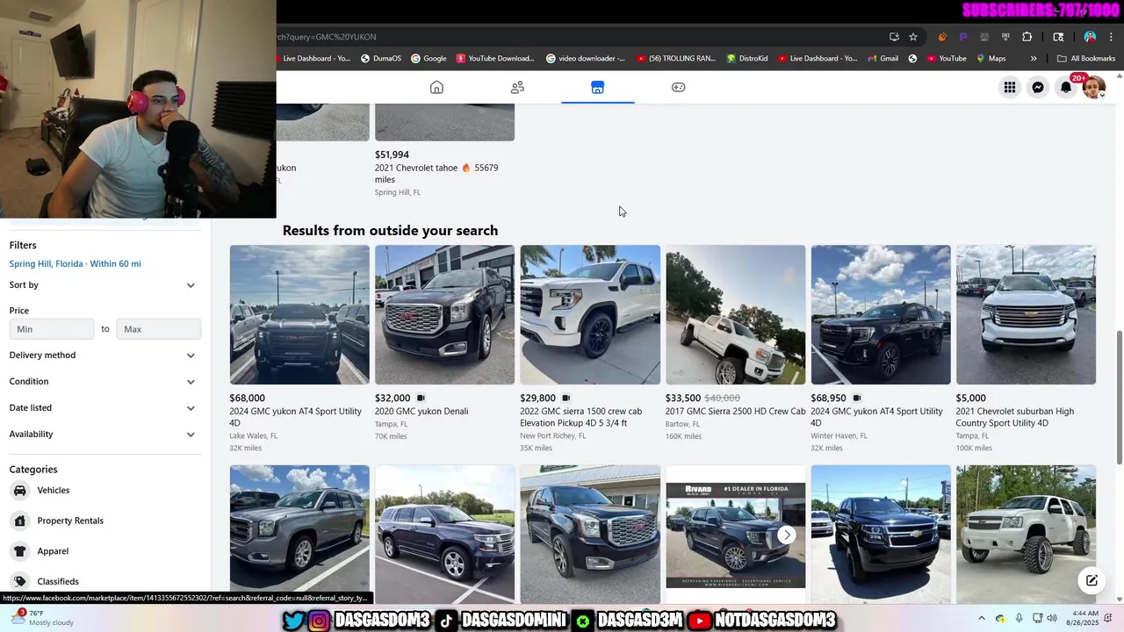Open the $33,500 GMC Sierra 2500 HD photo
The image size is (1124, 632).
pos(735,314)
